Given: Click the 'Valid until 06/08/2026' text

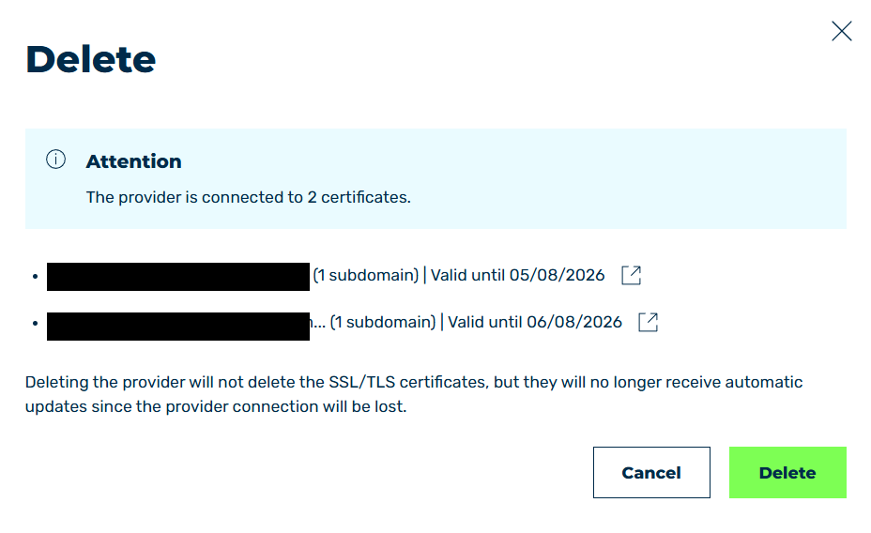Looking at the screenshot, I should (535, 322).
